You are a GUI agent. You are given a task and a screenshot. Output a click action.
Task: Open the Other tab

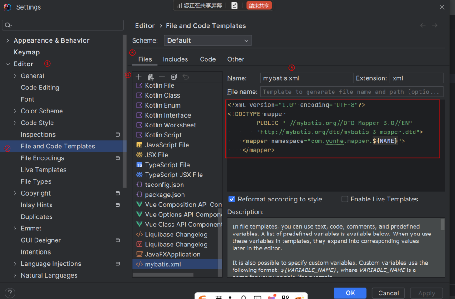click(x=236, y=59)
